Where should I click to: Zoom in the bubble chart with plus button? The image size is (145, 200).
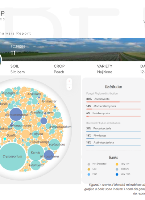pyautogui.click(x=69, y=81)
